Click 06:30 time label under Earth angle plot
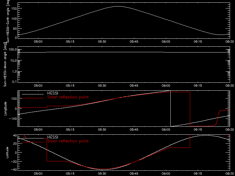Viewport: 235px width, 176px height. point(230,42)
